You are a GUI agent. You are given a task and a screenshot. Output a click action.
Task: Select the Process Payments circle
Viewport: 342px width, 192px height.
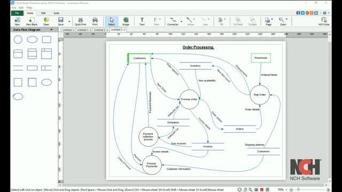point(152,165)
